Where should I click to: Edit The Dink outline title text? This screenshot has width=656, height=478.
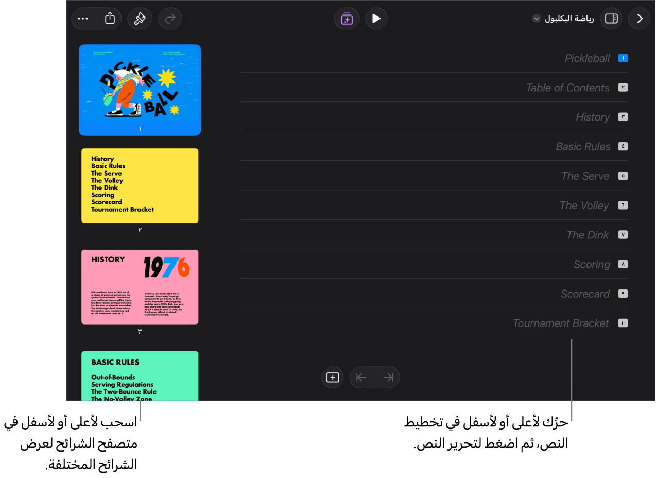588,235
